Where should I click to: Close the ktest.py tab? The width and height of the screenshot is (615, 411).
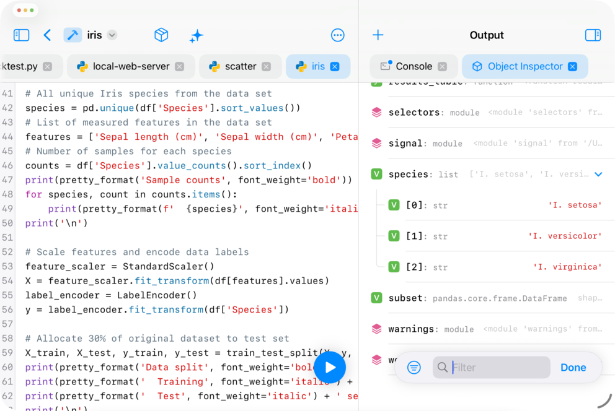click(48, 67)
